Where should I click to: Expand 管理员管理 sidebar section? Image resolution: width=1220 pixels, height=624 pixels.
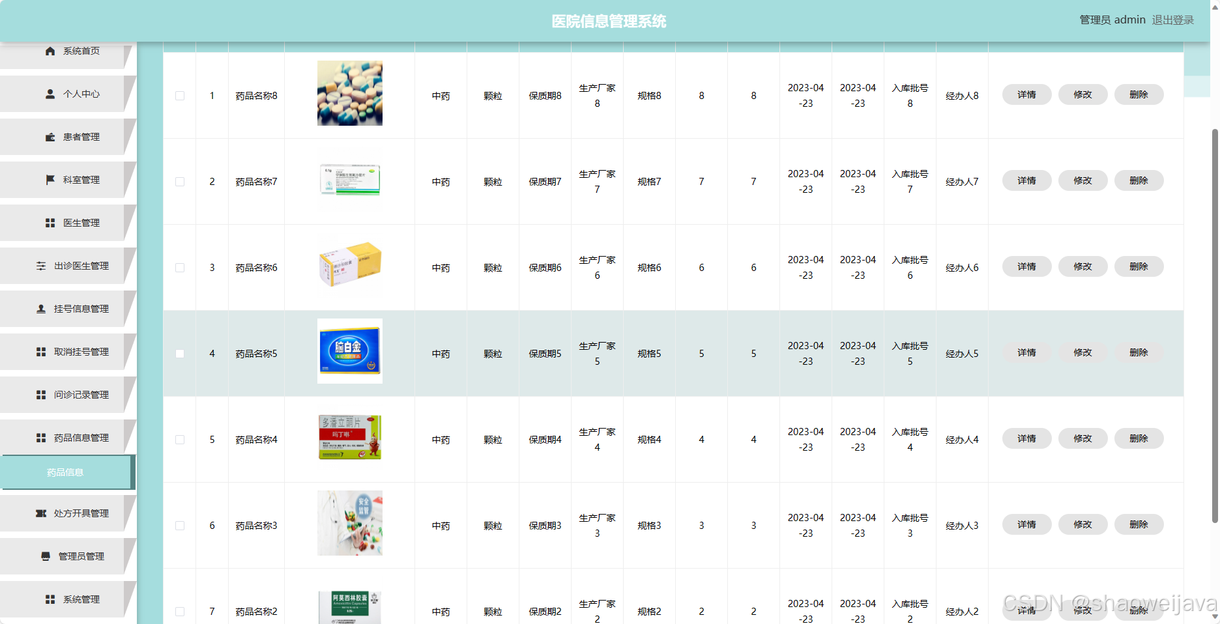68,556
